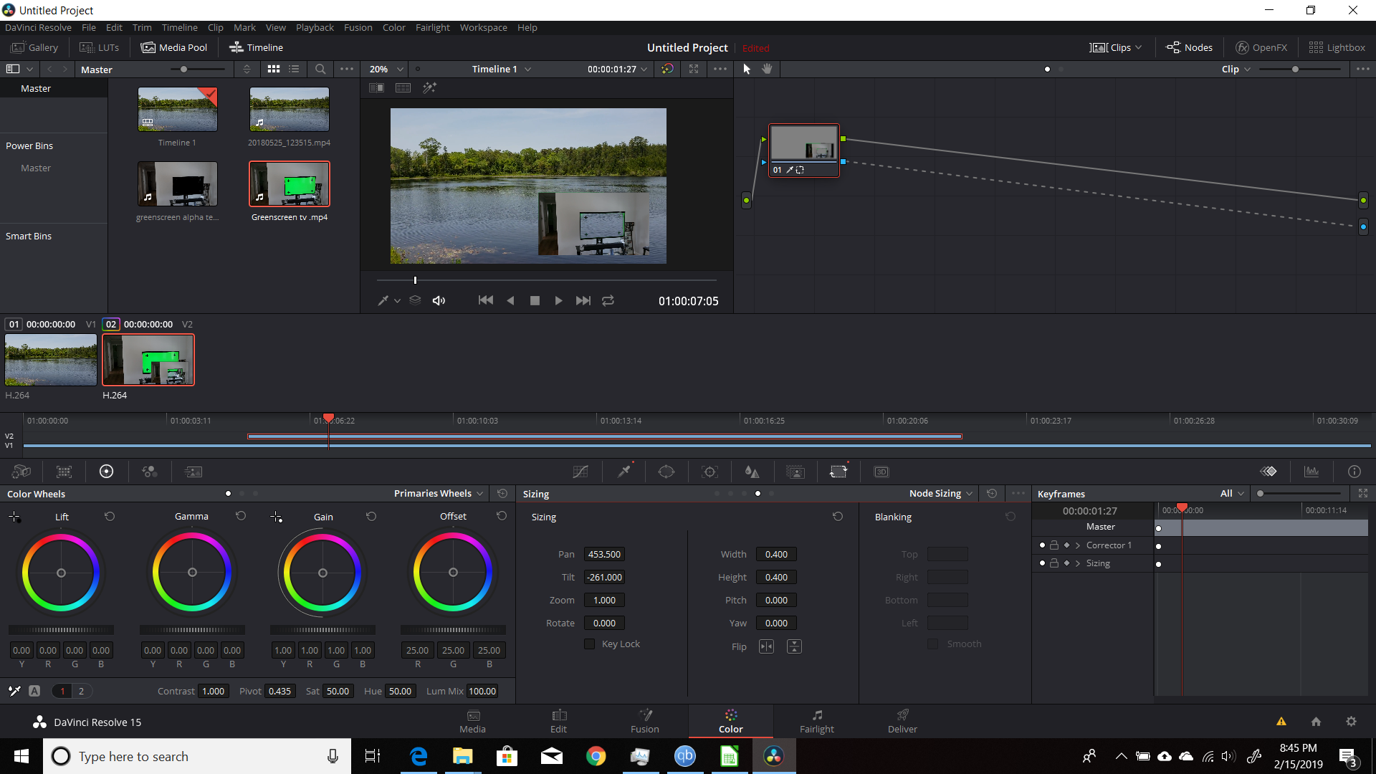Open the Workspace menu
Screen dimensions: 1376x774
pos(483,27)
